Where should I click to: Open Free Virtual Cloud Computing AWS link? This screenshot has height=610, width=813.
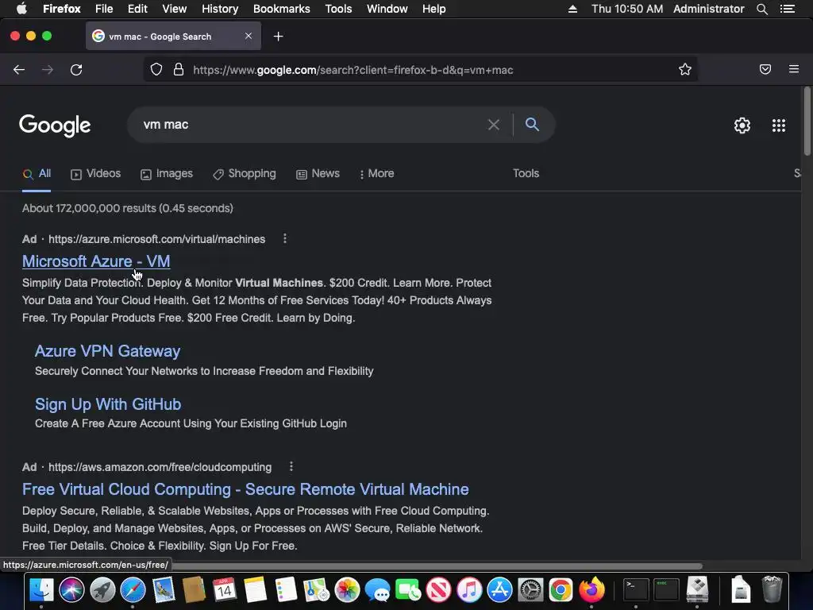pos(245,489)
